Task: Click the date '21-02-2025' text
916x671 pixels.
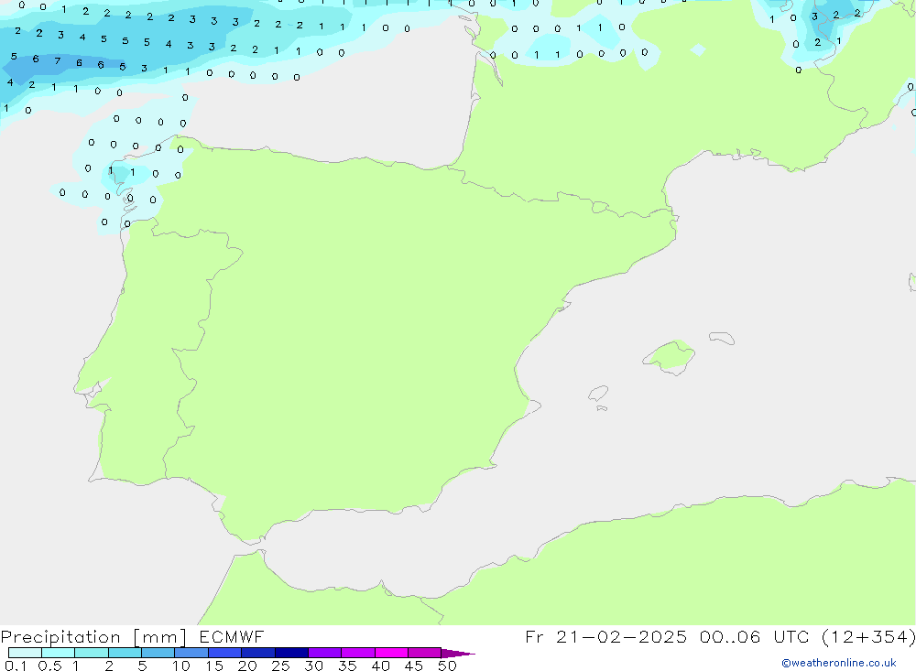Action: (x=622, y=636)
